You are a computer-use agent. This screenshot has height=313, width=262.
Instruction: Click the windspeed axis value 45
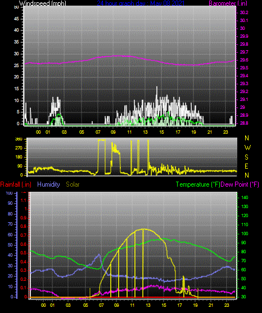tap(16, 19)
